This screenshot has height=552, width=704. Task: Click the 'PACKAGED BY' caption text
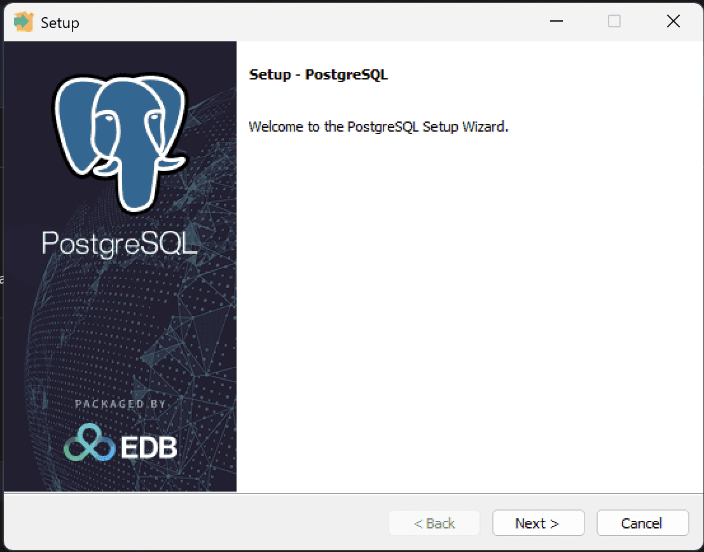[120, 404]
